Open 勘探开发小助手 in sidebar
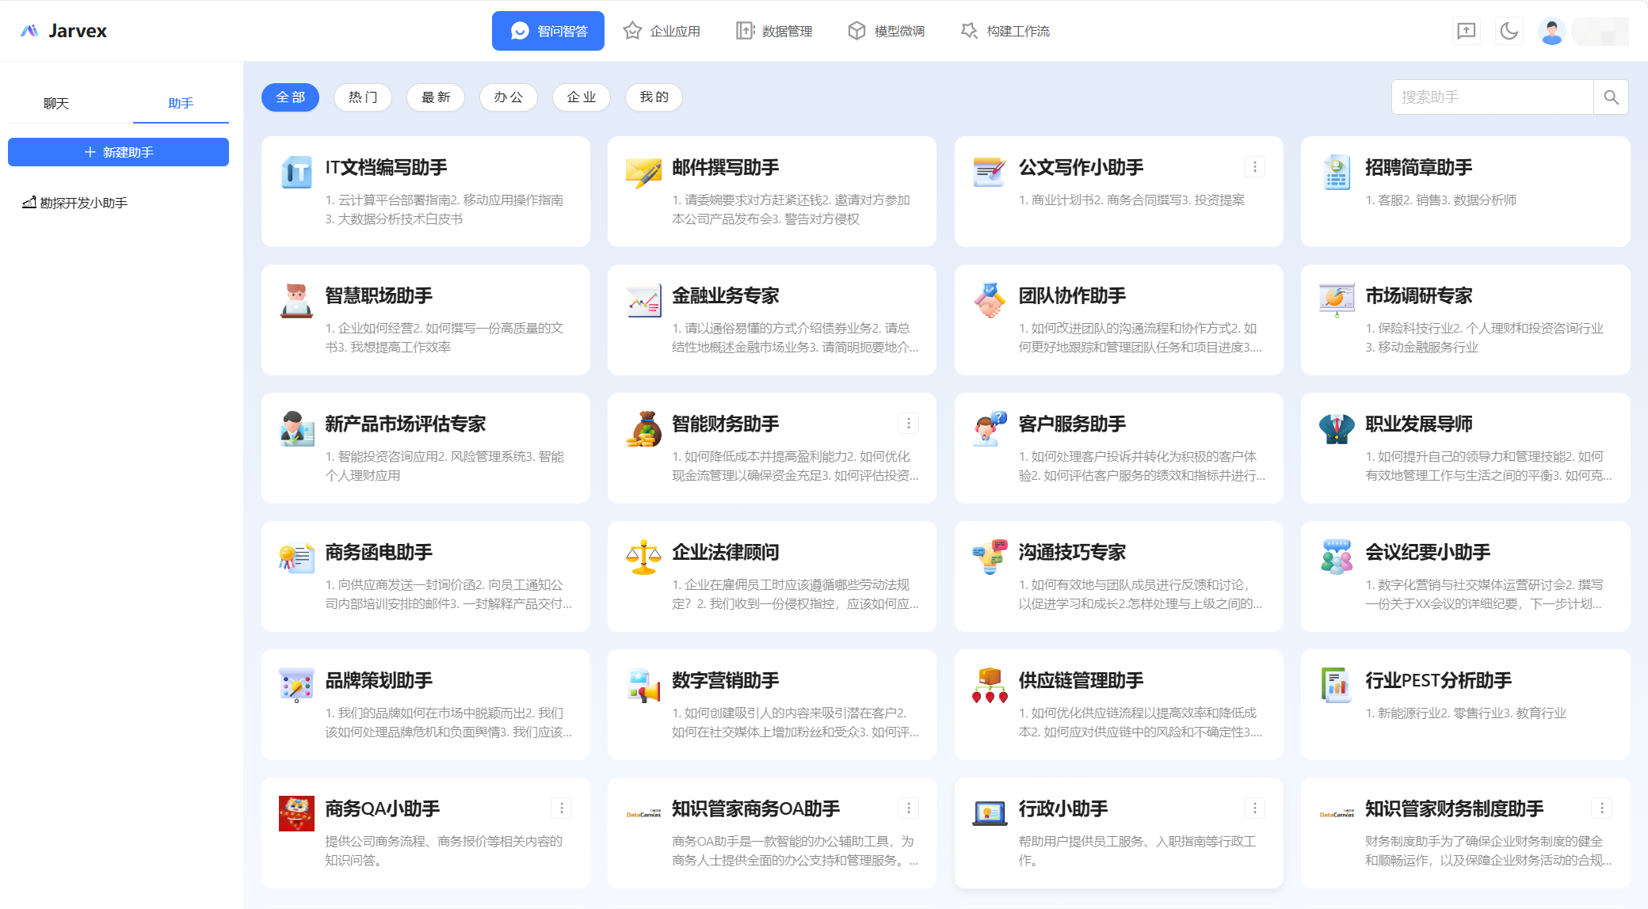1648x909 pixels. tap(83, 203)
